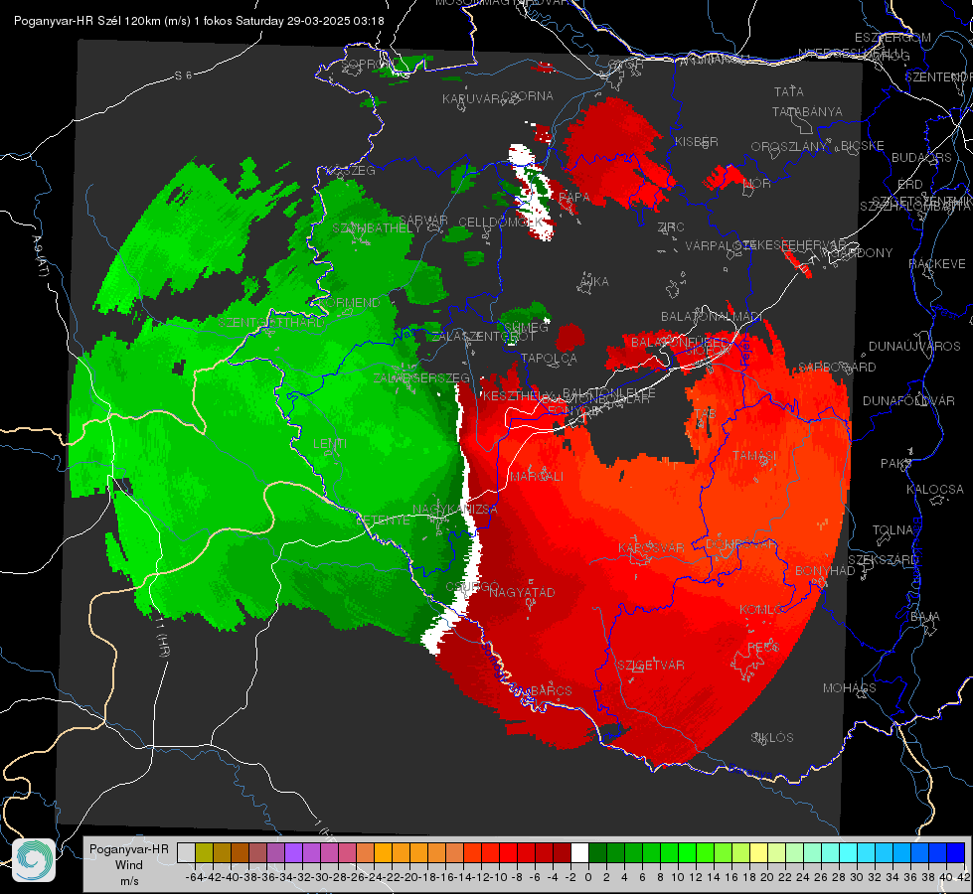This screenshot has width=973, height=894.
Task: Click the SZIGETVAR town label
Action: point(651,666)
